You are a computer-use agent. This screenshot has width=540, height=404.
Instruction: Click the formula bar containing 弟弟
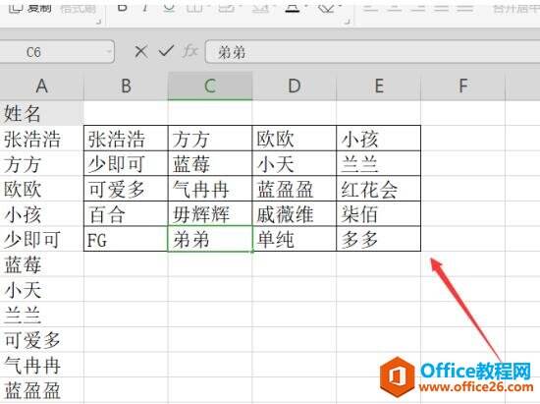pos(373,52)
